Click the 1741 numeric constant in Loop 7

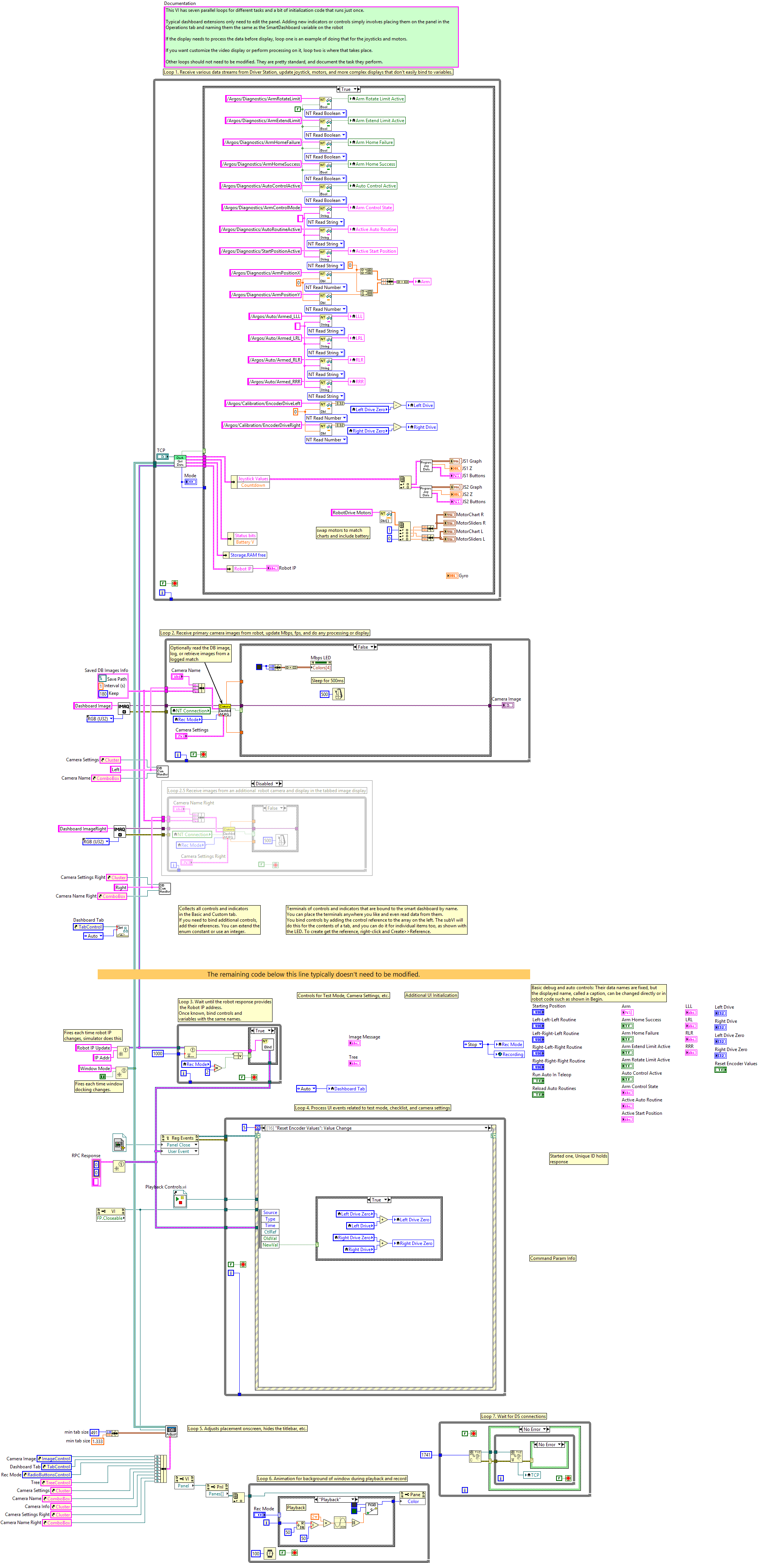(426, 1455)
